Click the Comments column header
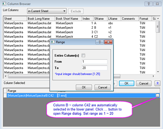Screen dimensions: 163x129 point(130,19)
